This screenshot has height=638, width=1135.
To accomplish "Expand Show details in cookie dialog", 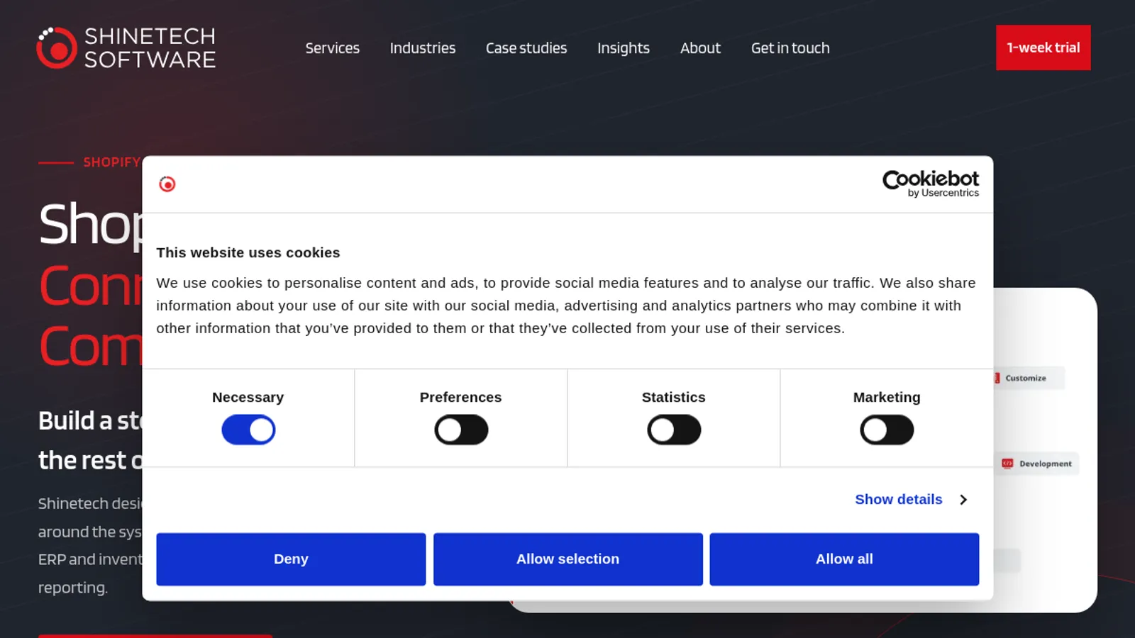I will (912, 500).
